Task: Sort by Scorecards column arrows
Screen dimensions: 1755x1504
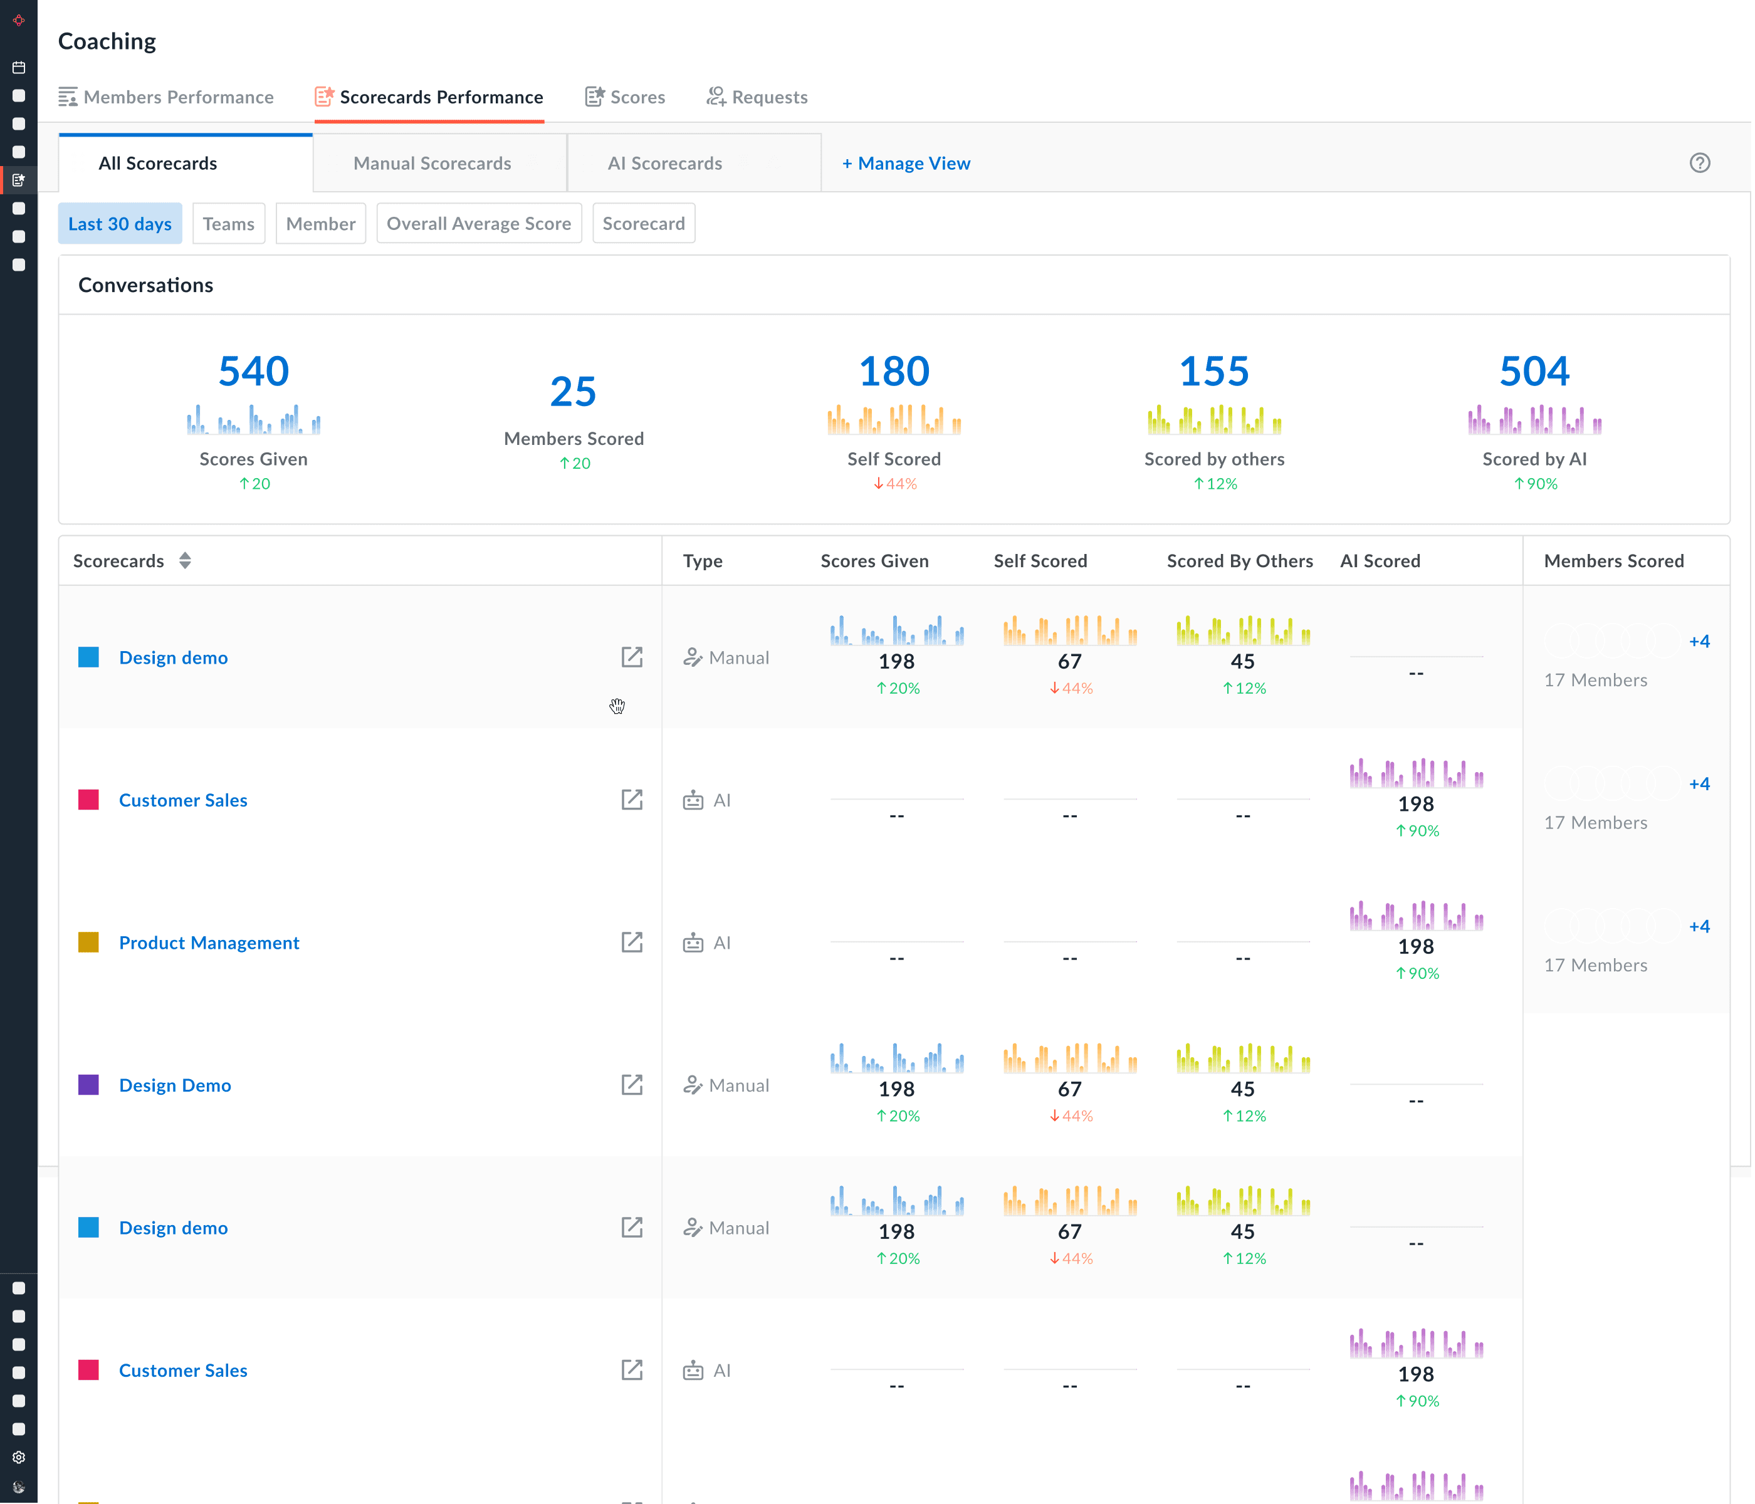Action: [185, 561]
